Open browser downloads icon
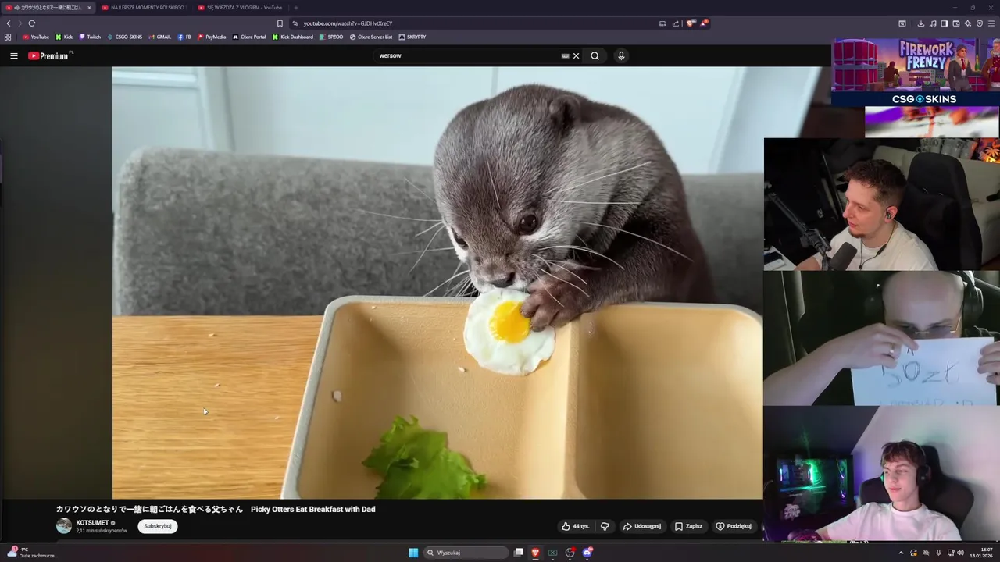The width and height of the screenshot is (1000, 562). point(921,23)
